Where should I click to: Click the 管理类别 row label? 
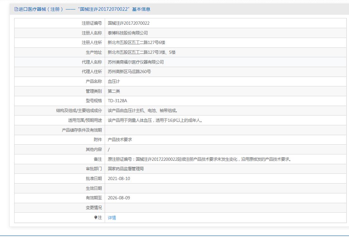click(x=94, y=91)
